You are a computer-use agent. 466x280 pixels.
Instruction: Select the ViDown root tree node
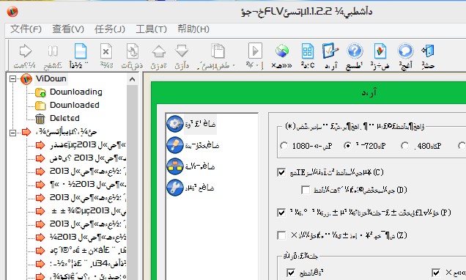click(51, 78)
